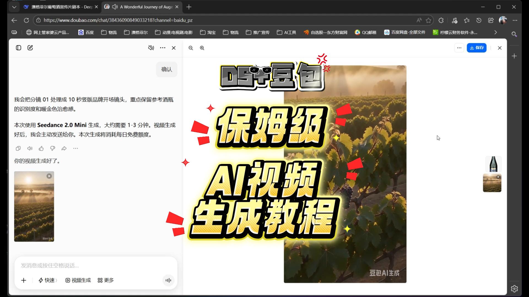The width and height of the screenshot is (529, 297).
Task: Mute audio on A Wonderful Journey tab
Action: pyautogui.click(x=115, y=7)
